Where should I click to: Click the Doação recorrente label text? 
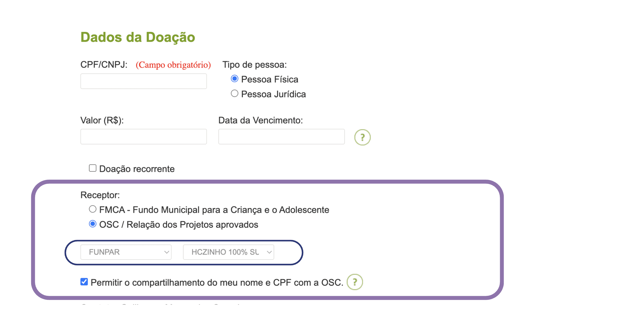137,169
